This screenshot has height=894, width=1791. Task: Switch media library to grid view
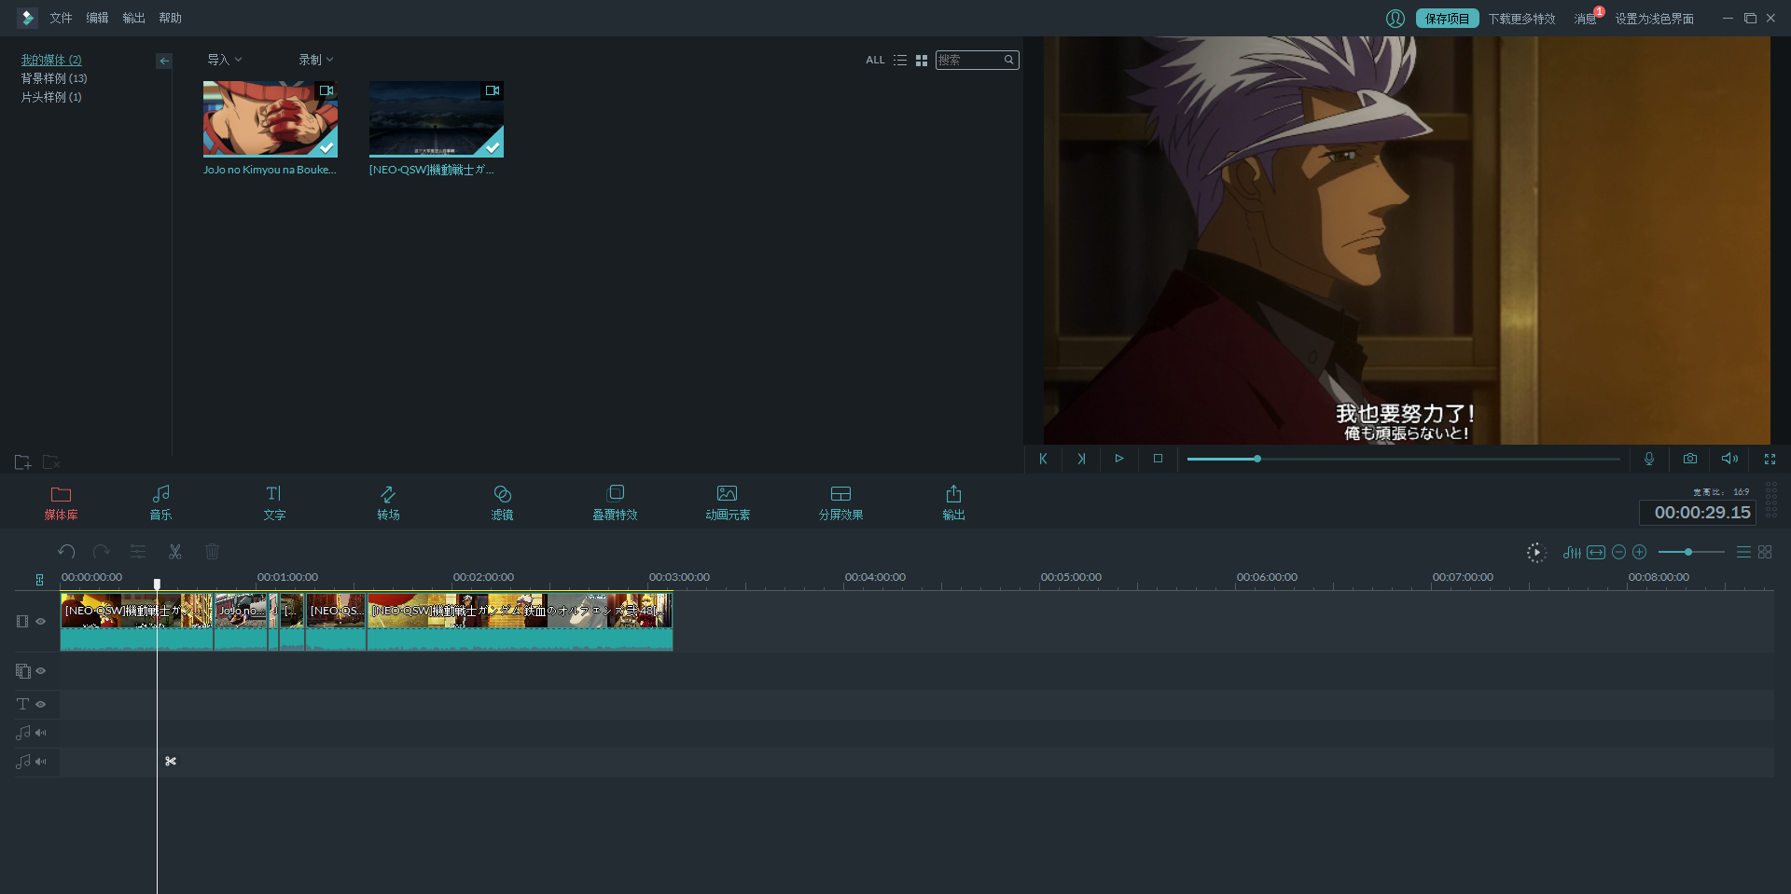coord(922,60)
